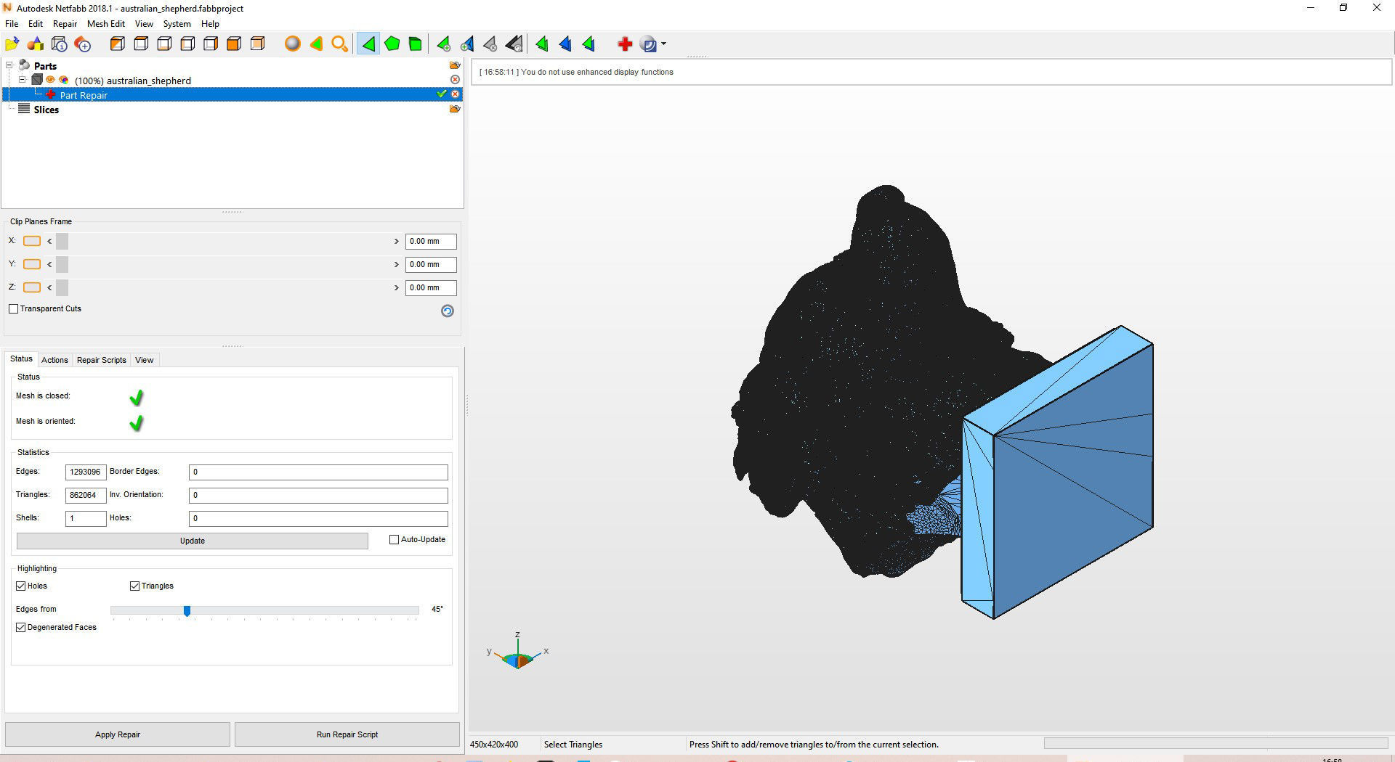
Task: Click the Run Repair Script button
Action: pos(347,734)
